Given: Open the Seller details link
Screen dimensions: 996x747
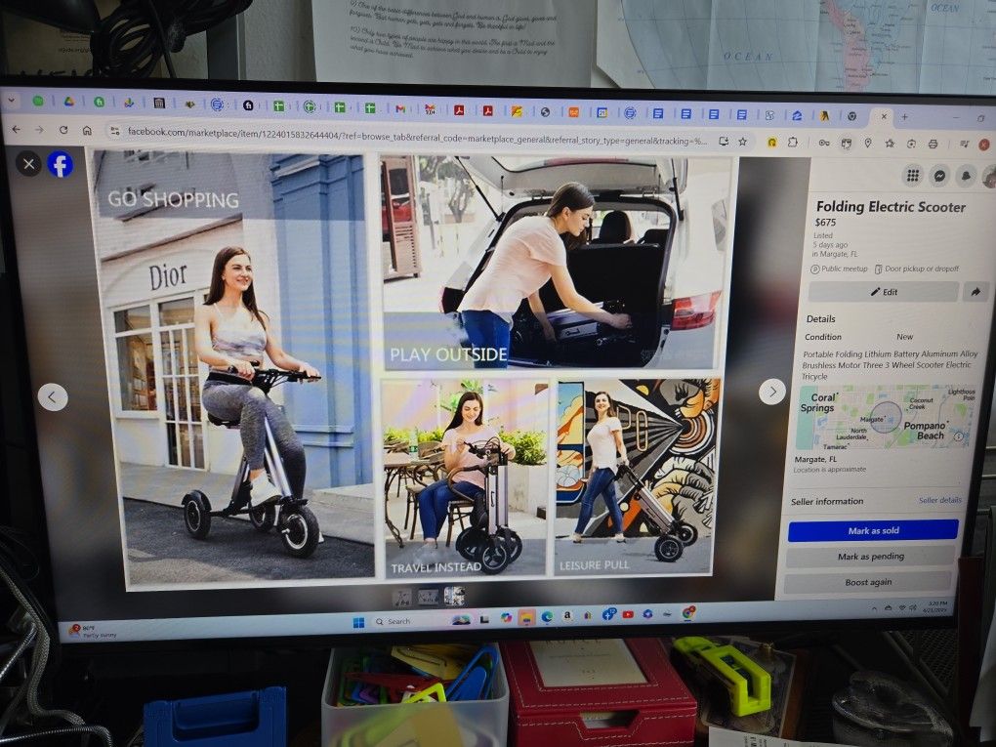Looking at the screenshot, I should pos(939,500).
